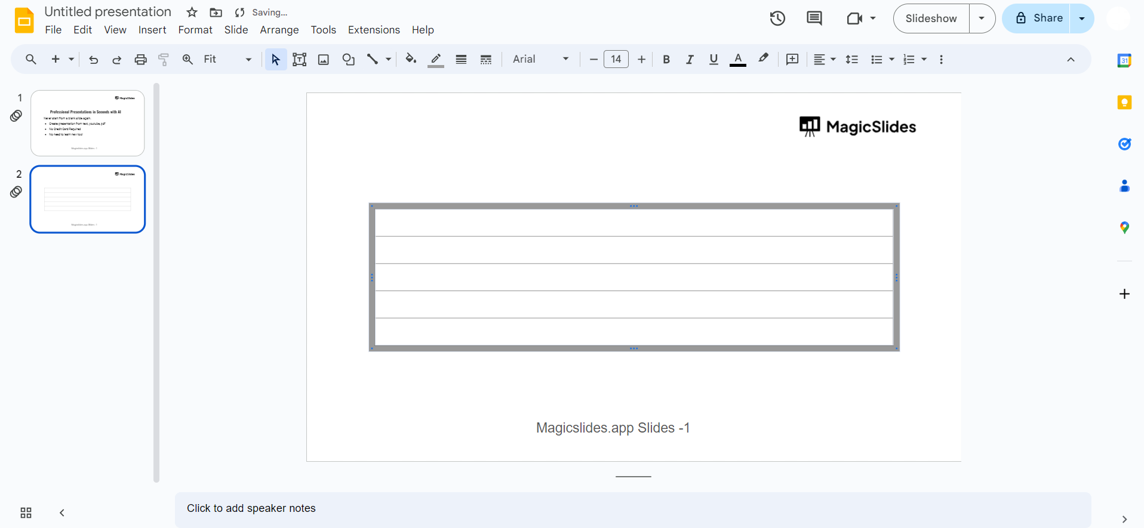Open version history clock icon
This screenshot has height=528, width=1144.
(x=777, y=18)
